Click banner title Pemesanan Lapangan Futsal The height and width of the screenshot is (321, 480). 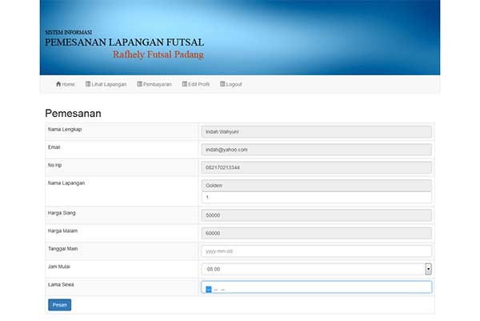coord(124,42)
